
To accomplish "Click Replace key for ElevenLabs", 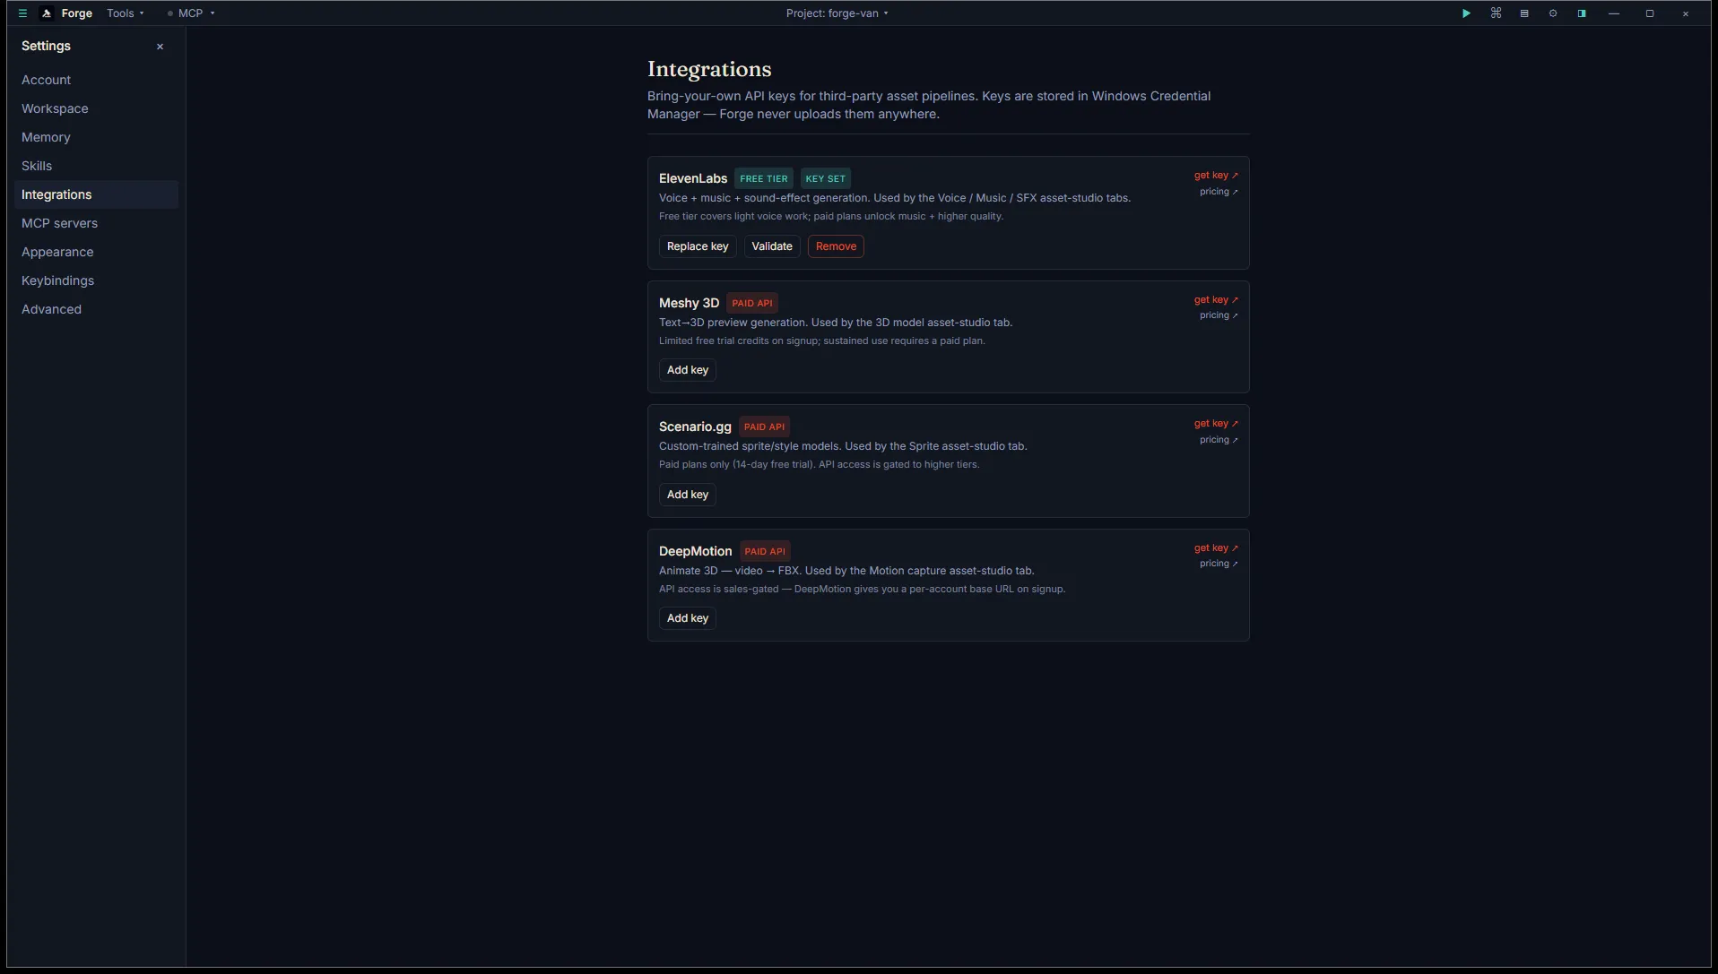I will click(x=698, y=246).
